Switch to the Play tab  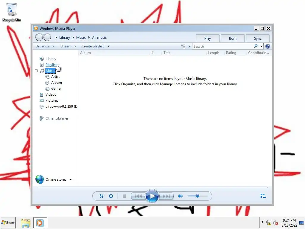[208, 38]
